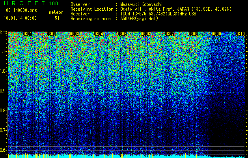
Task: Click the 0602 time marker
Action: pyautogui.click(x=51, y=34)
